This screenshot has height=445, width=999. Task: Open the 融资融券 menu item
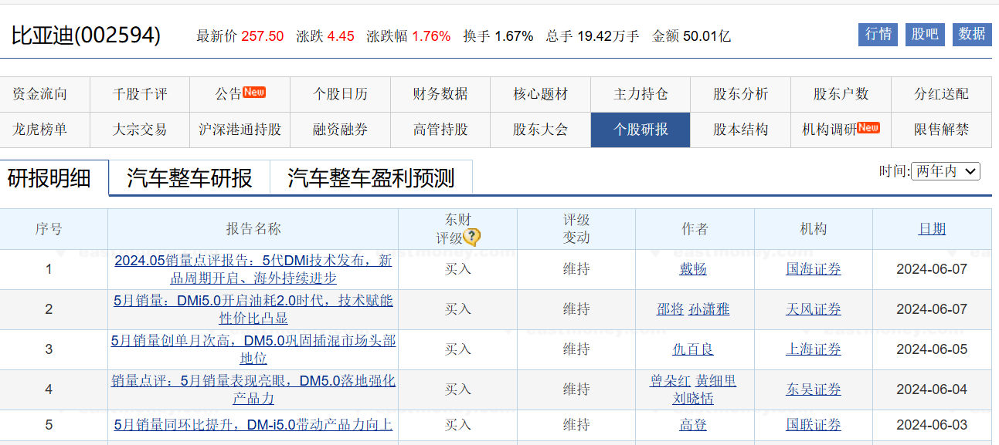pos(340,130)
